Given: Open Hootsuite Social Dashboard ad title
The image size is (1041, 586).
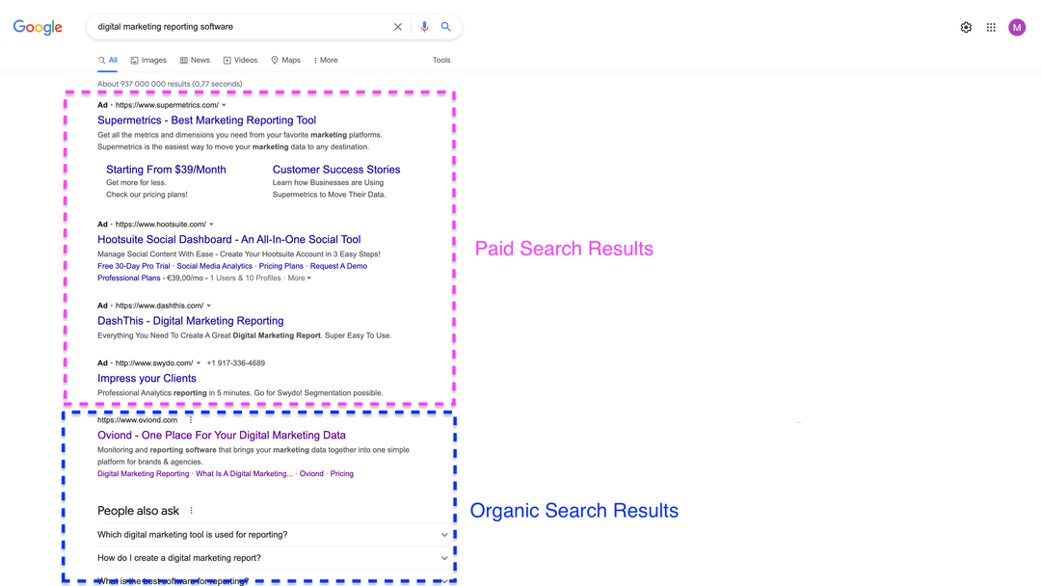Looking at the screenshot, I should [229, 240].
